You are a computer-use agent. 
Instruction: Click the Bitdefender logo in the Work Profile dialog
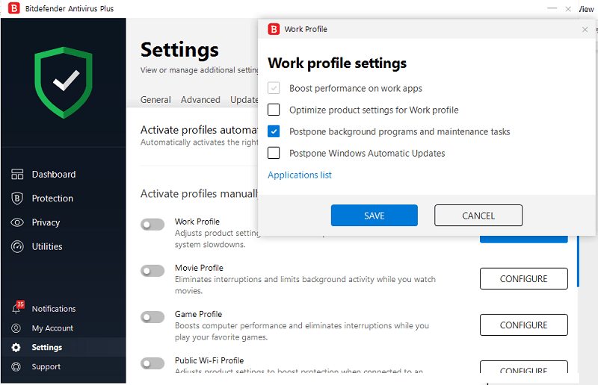click(274, 29)
